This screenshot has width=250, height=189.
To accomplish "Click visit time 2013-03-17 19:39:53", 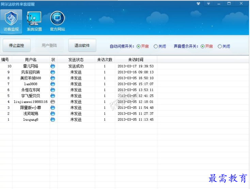I will point(136,66).
